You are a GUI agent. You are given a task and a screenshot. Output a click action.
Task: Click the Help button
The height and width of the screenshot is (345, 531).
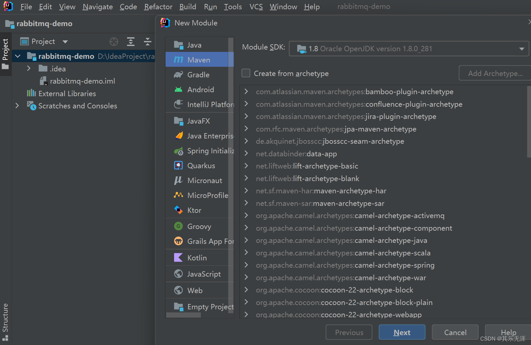point(508,332)
